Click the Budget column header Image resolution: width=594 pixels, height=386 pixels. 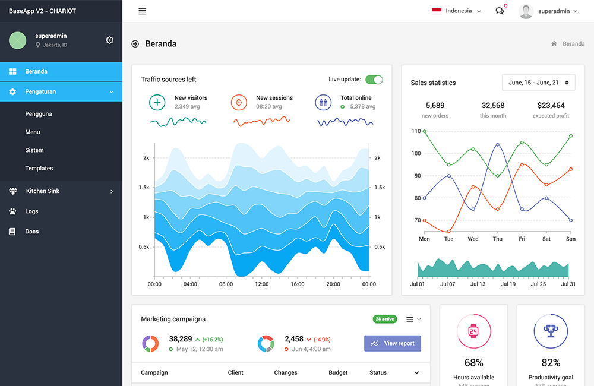click(x=338, y=373)
